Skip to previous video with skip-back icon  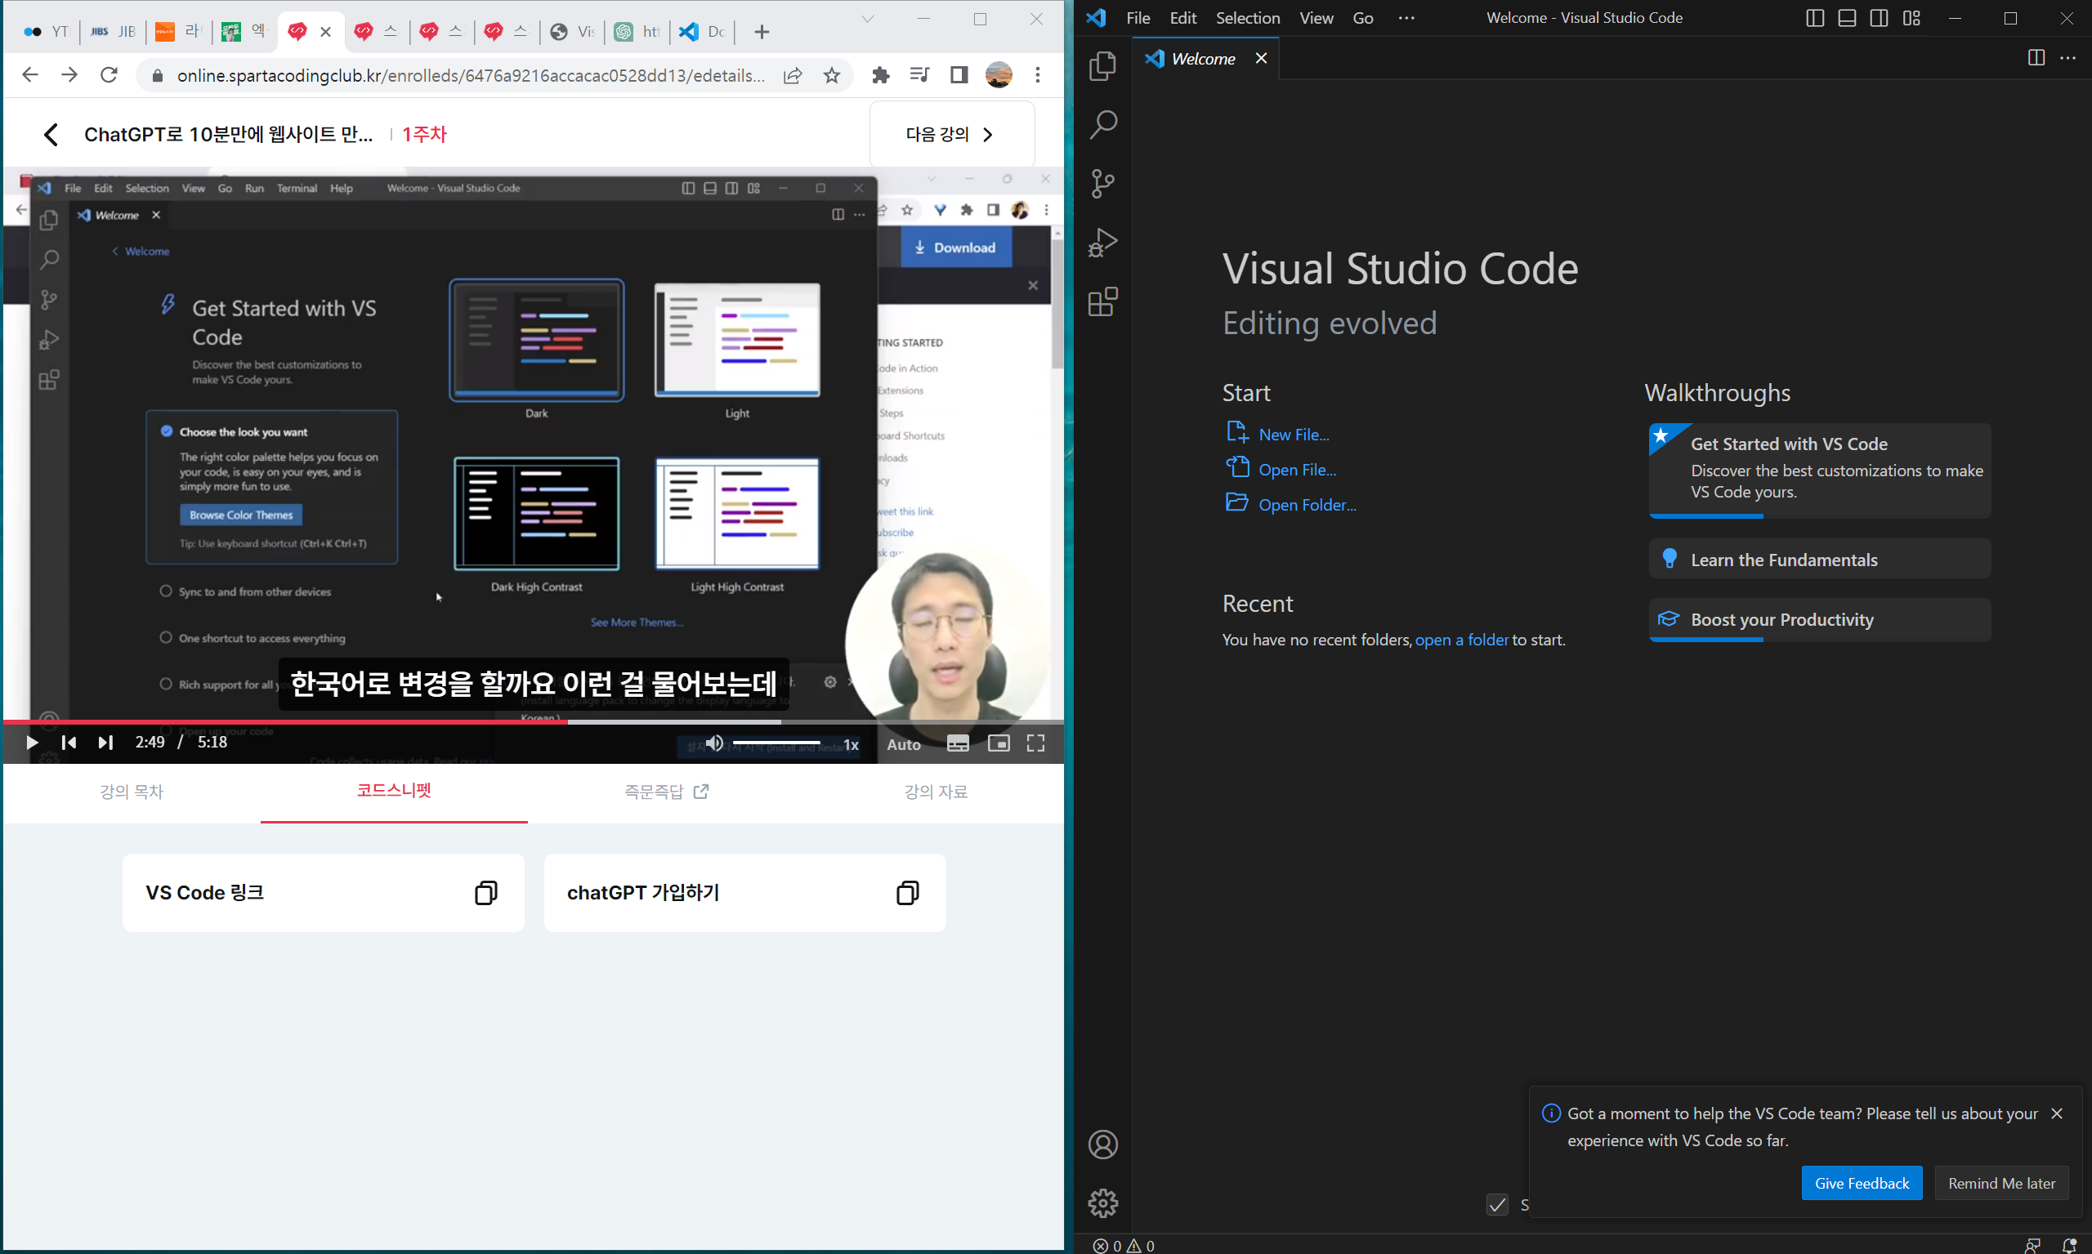pos(69,743)
